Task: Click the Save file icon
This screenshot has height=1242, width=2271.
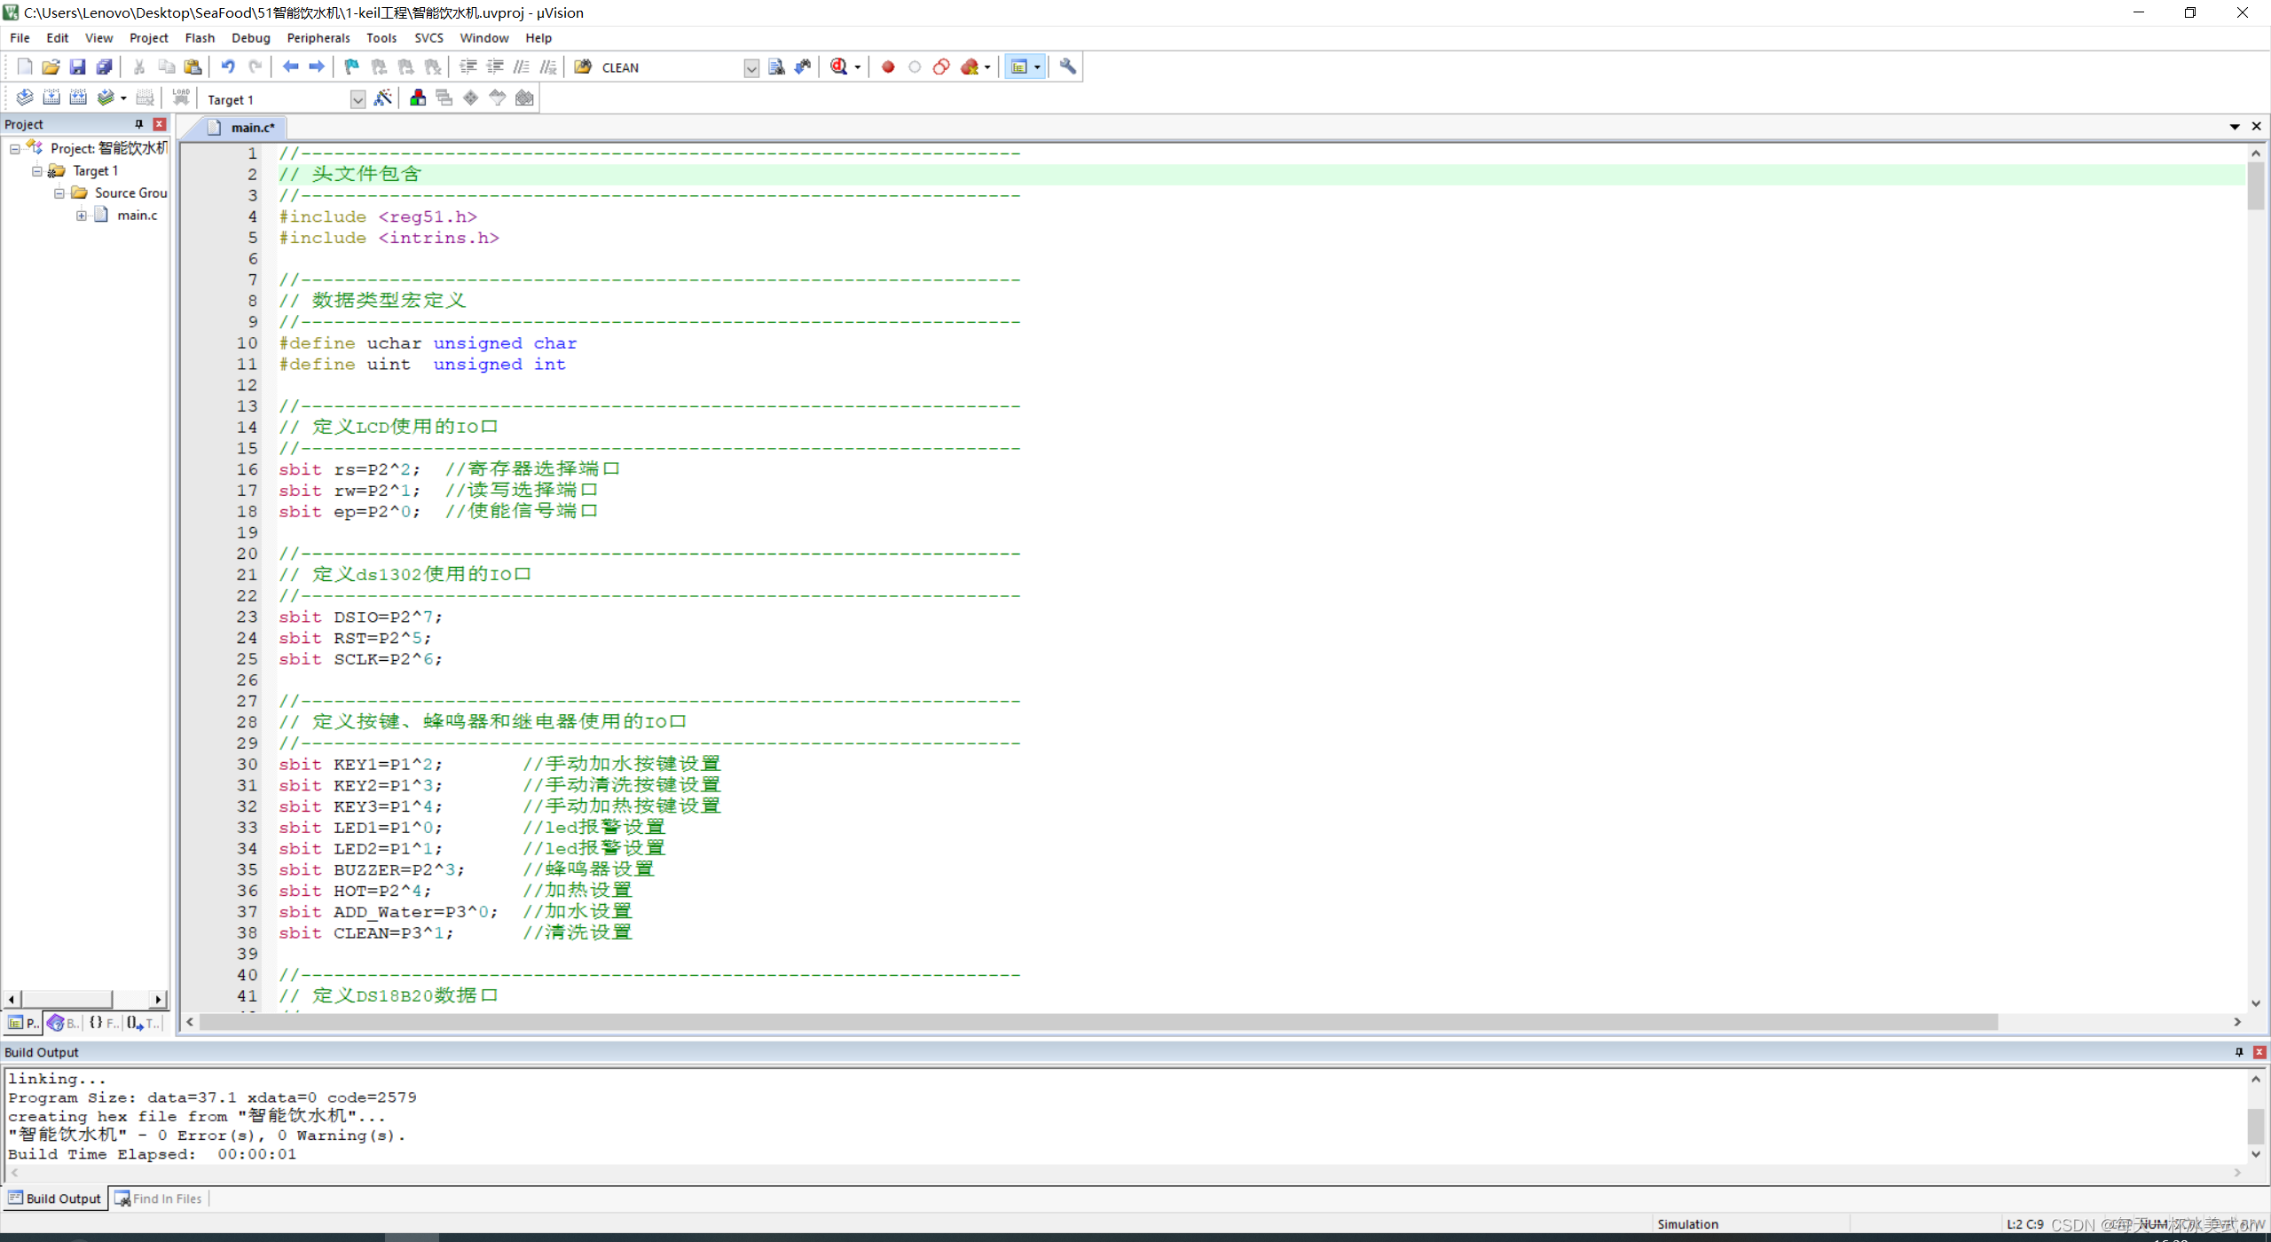Action: [77, 67]
